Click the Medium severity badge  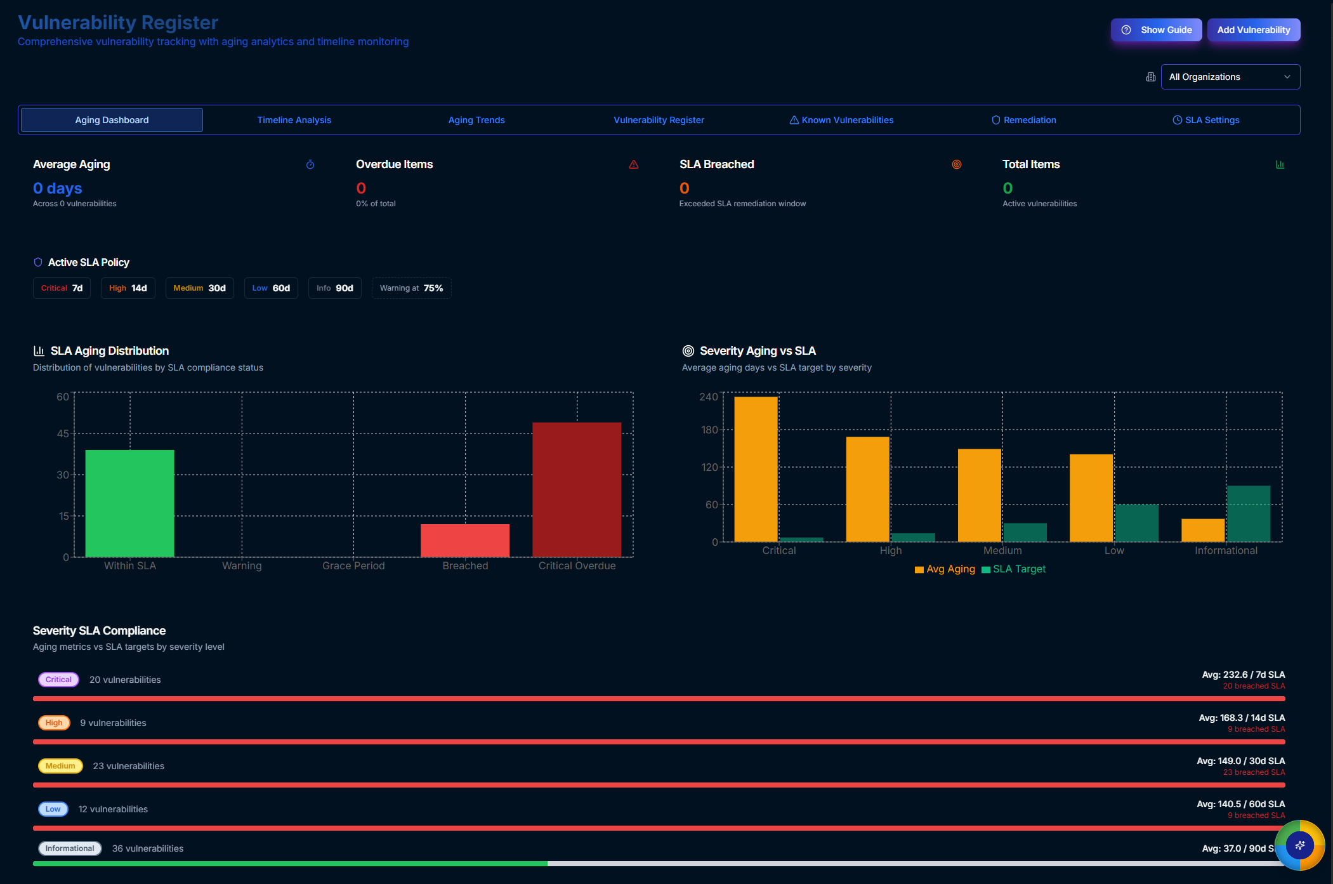60,766
